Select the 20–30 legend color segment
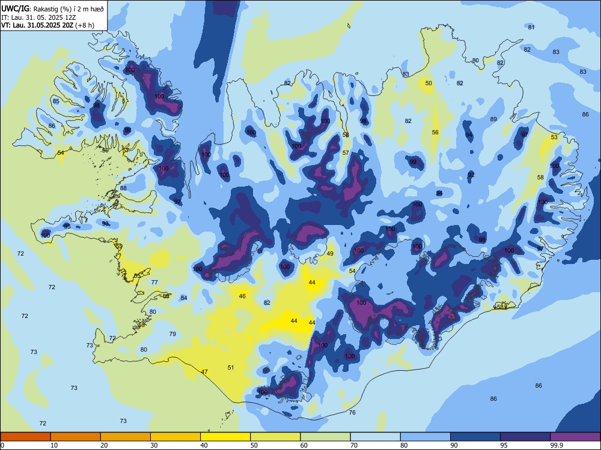The image size is (601, 450). [126, 437]
